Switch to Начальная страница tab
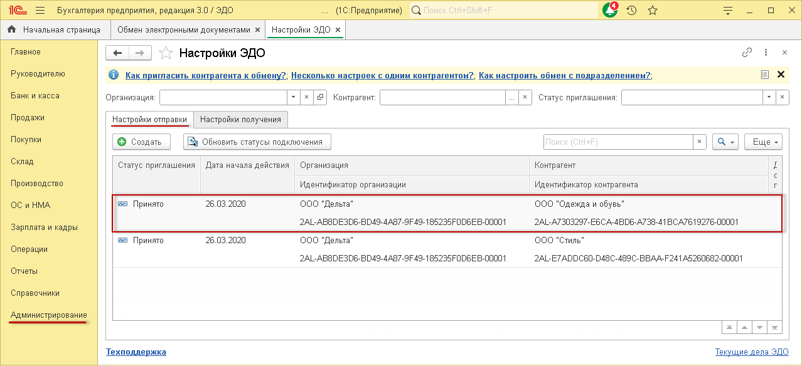 coord(55,29)
